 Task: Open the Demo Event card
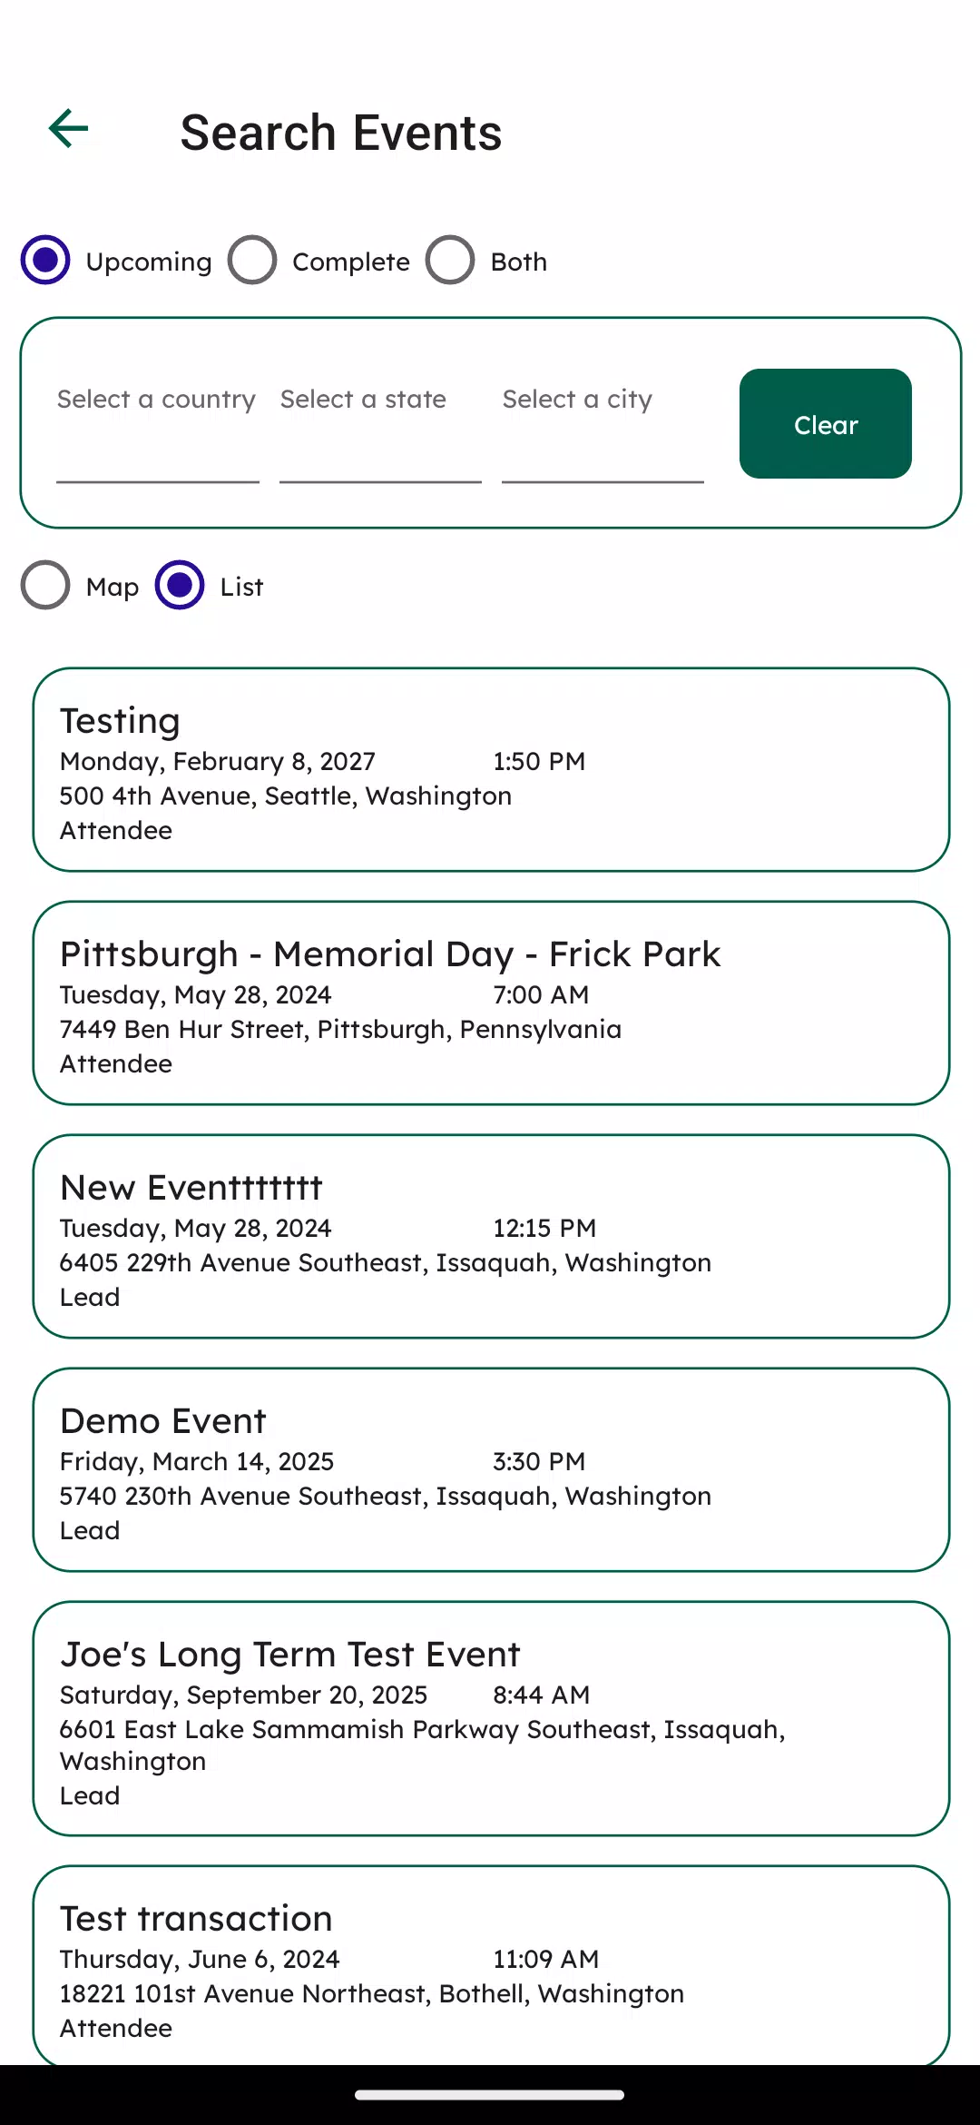[491, 1469]
